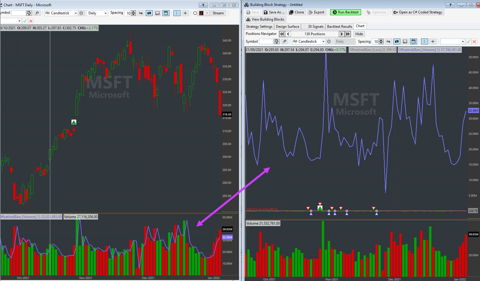Open the Daily scale dropdown in left chart
The width and height of the screenshot is (480, 281).
(97, 13)
